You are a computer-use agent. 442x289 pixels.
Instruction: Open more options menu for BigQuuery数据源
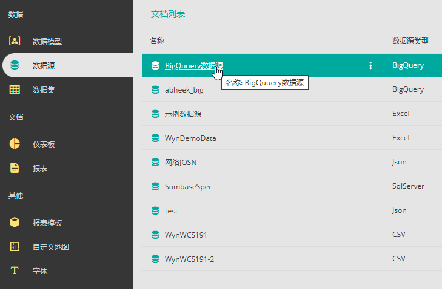[370, 65]
